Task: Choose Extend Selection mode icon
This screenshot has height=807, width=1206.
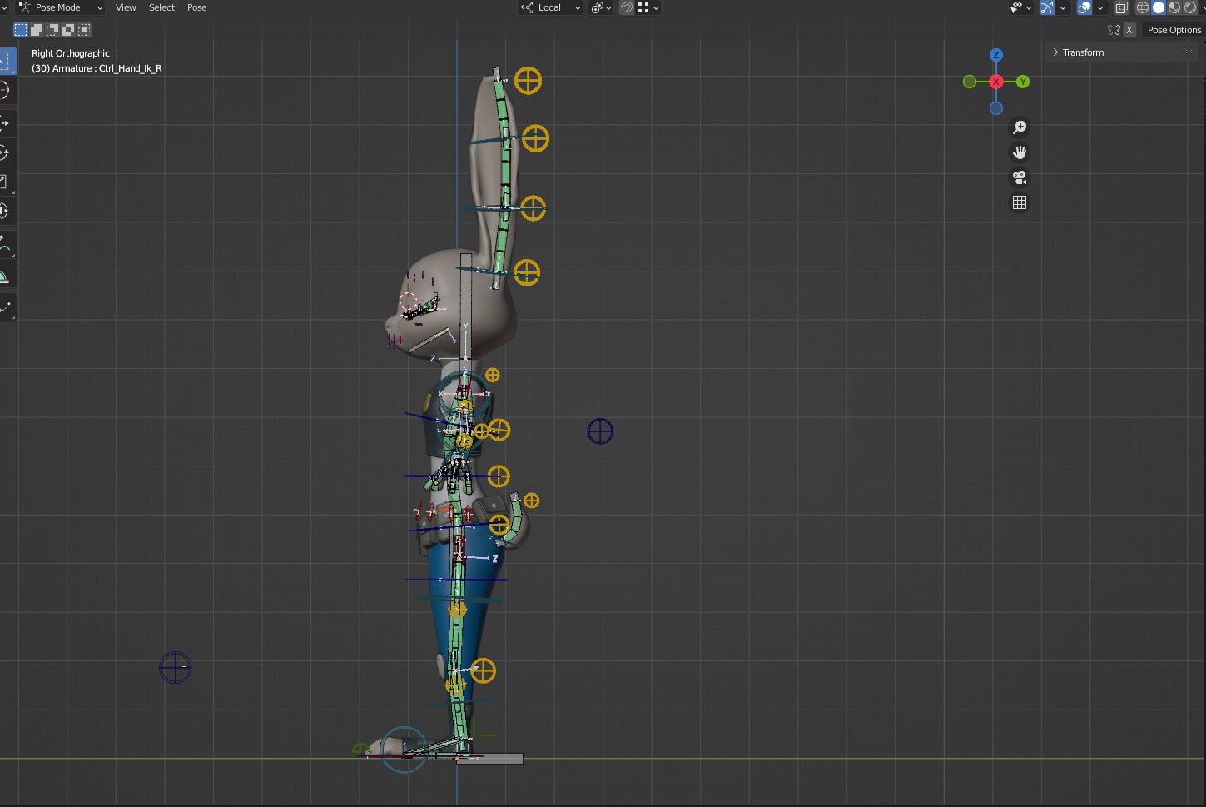Action: [x=37, y=30]
